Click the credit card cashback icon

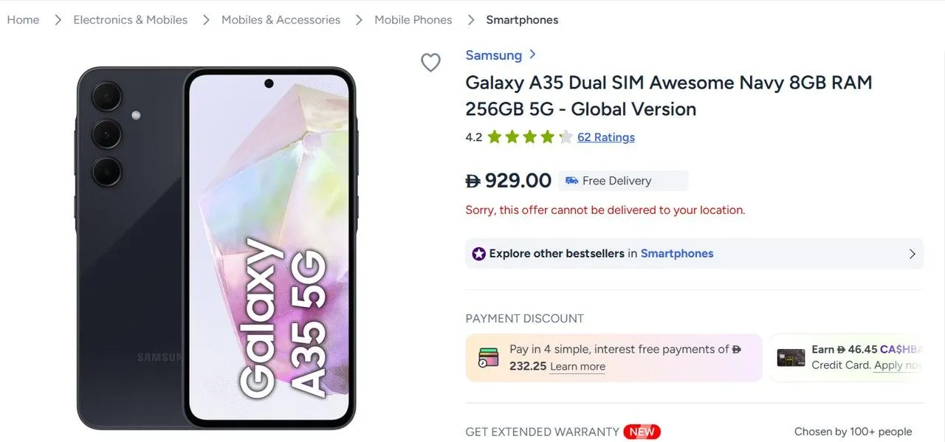791,357
